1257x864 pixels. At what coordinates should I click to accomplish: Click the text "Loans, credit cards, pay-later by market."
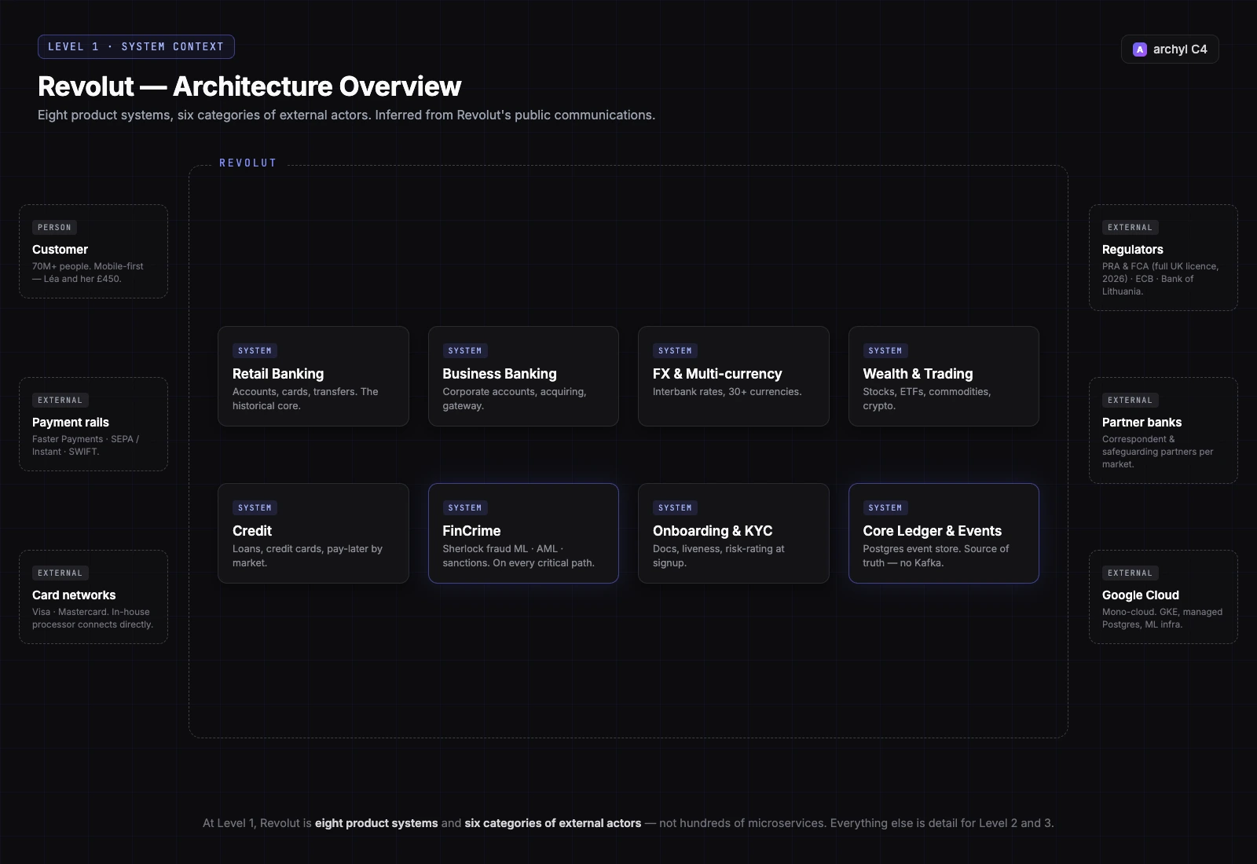[307, 556]
